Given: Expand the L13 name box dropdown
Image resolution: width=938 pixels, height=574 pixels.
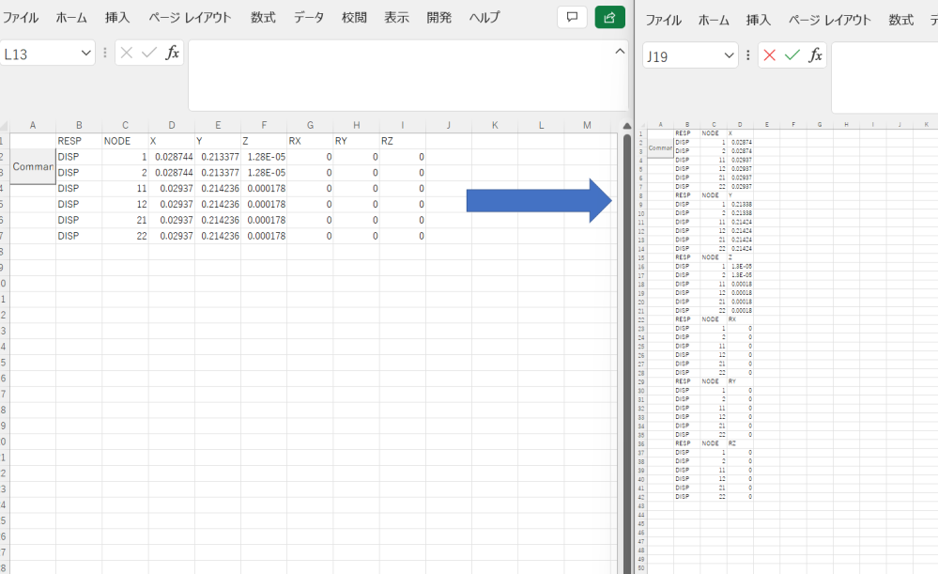Looking at the screenshot, I should [86, 54].
